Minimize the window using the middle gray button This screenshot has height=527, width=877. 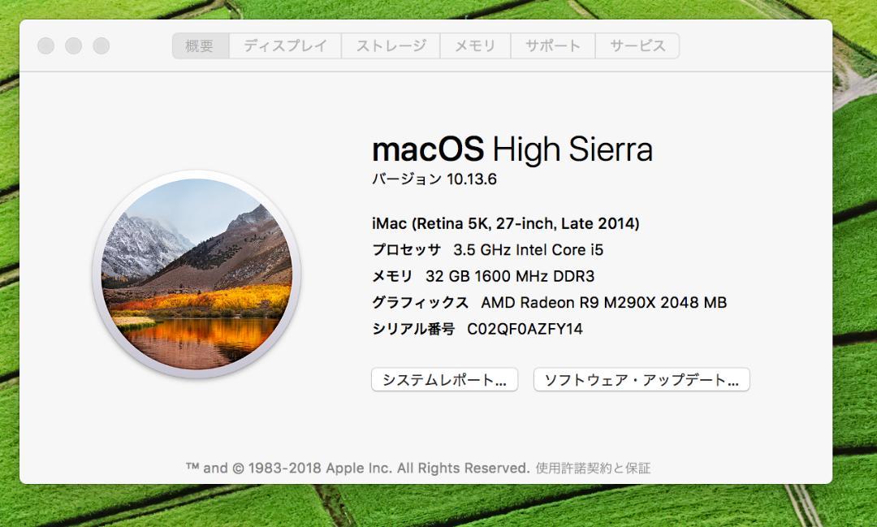coord(73,45)
